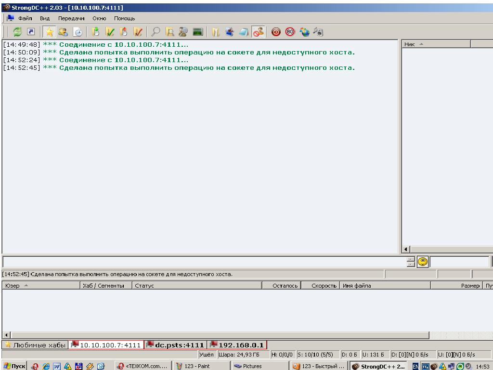Switch to the dc.psts:4111 hub tab
This screenshot has height=370, width=493.
pos(175,345)
